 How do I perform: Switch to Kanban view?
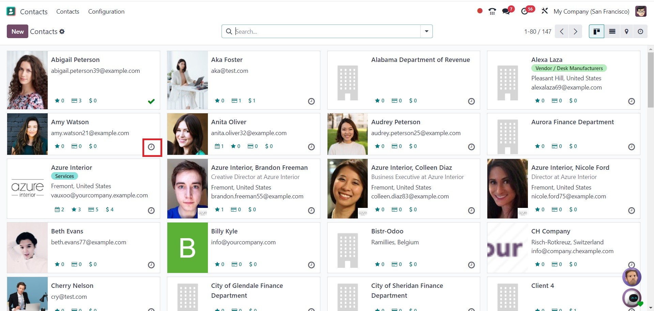[x=596, y=31]
